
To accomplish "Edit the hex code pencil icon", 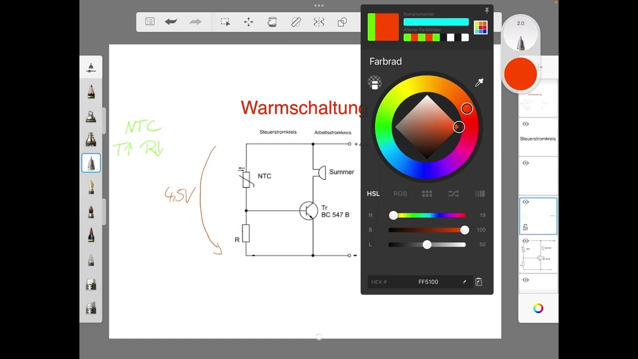I will tap(464, 282).
